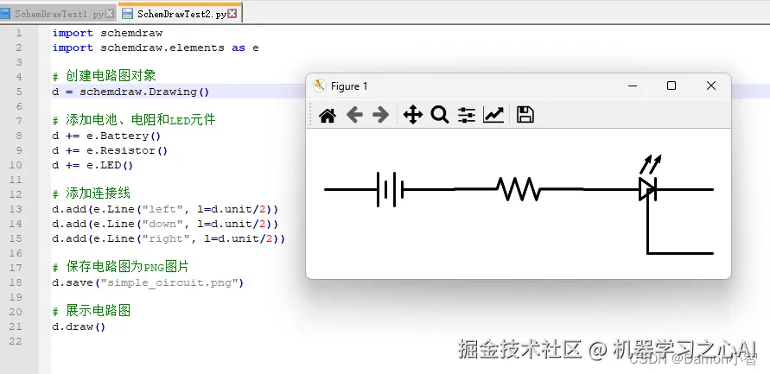Image resolution: width=770 pixels, height=374 pixels.
Task: Click comment '# 展示电路图'
Action: click(92, 311)
